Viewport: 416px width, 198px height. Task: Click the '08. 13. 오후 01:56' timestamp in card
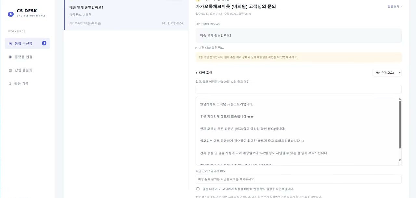[172, 23]
